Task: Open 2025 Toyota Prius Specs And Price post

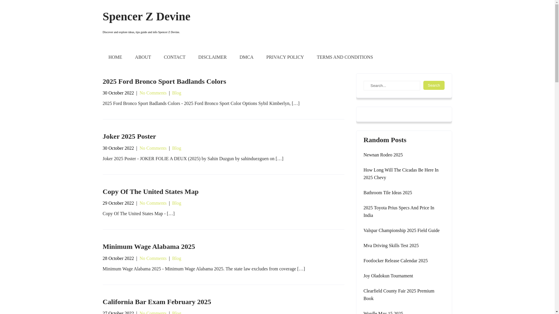Action: pos(399,212)
